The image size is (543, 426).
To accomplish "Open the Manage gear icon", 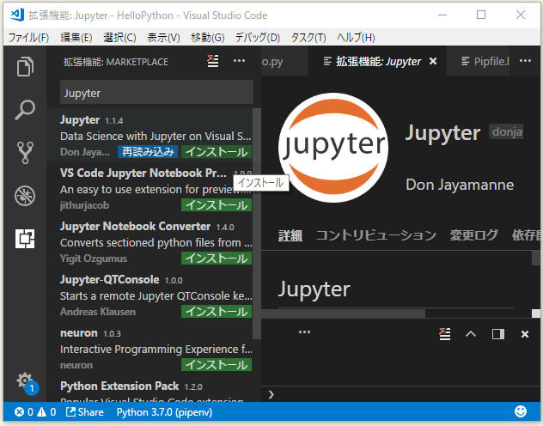I will point(25,381).
